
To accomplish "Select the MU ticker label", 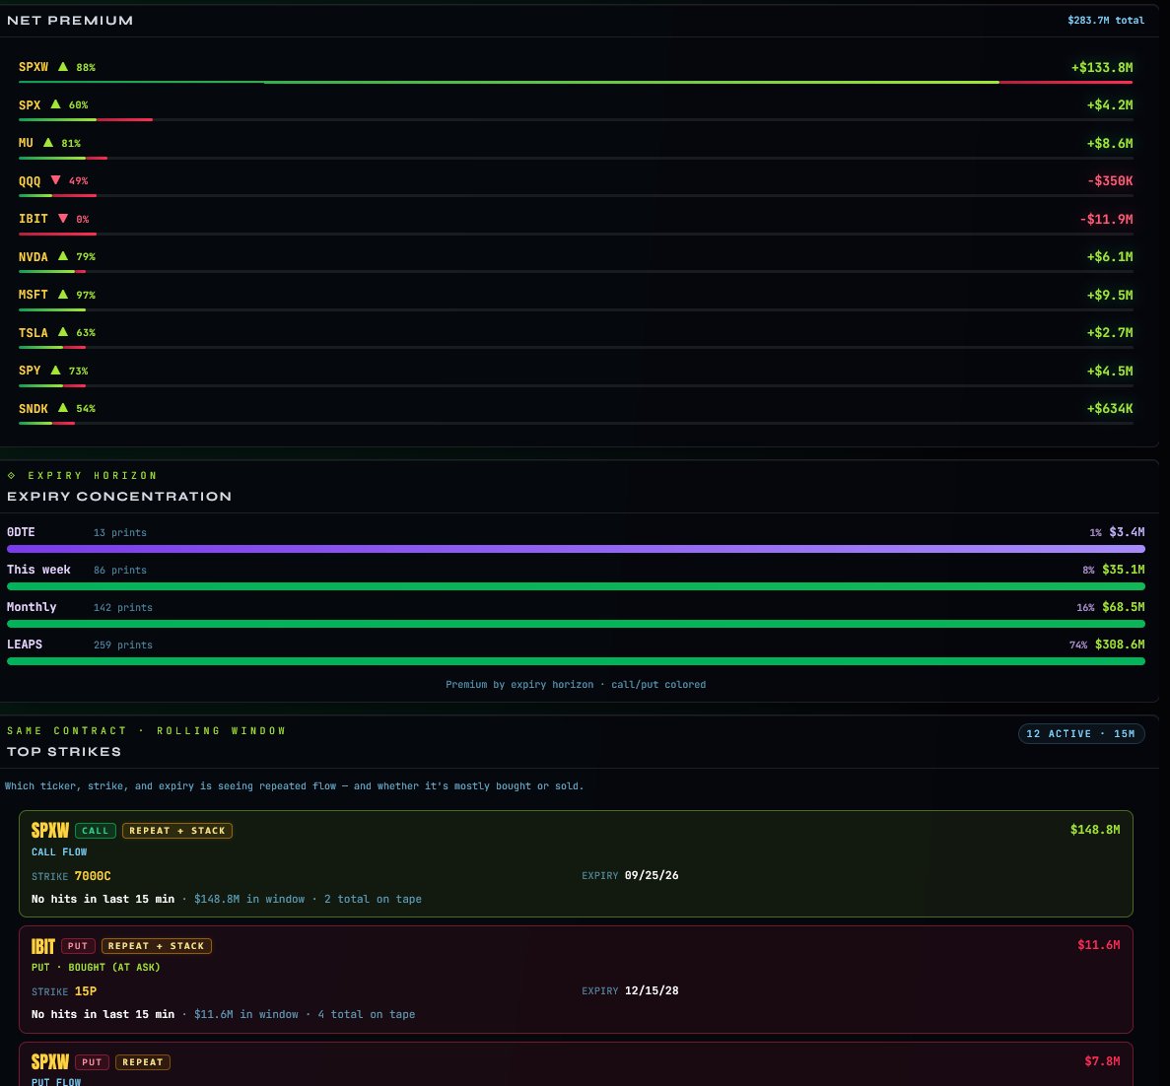I will pyautogui.click(x=26, y=143).
